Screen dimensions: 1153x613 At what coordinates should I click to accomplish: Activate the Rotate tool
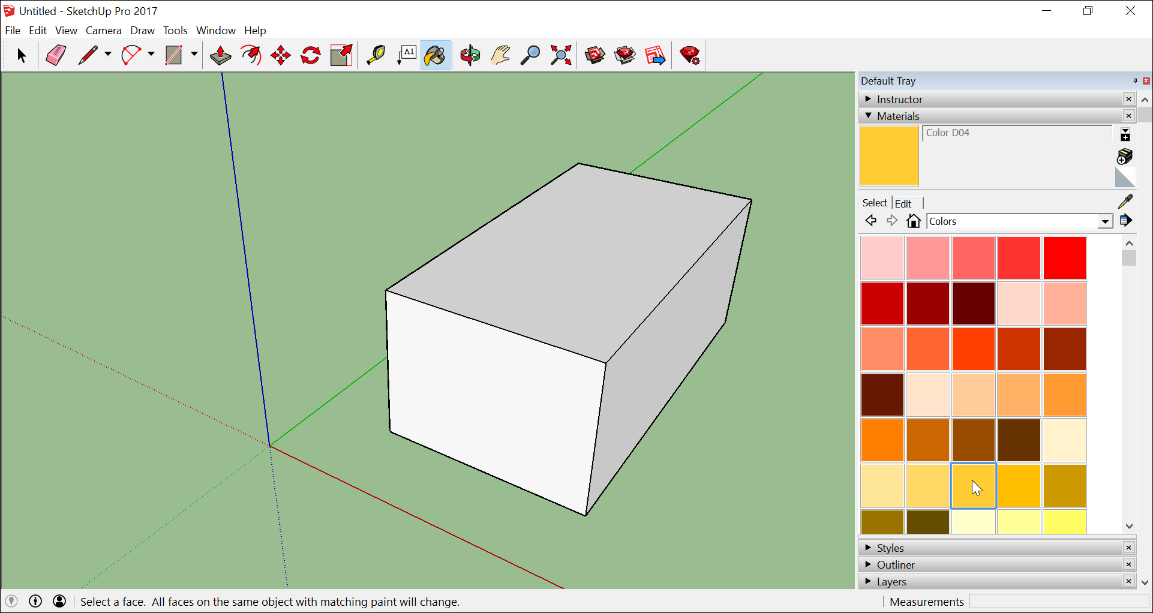click(310, 55)
